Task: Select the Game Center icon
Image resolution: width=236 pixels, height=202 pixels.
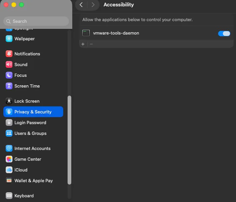Action: pos(9,159)
